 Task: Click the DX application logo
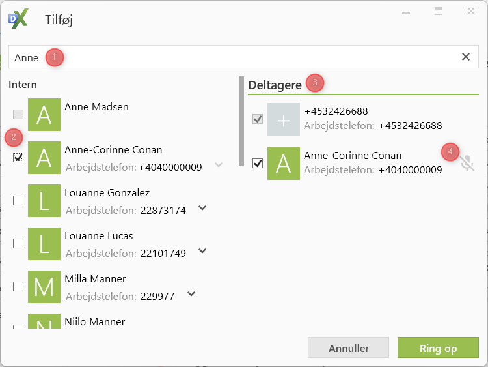18,19
